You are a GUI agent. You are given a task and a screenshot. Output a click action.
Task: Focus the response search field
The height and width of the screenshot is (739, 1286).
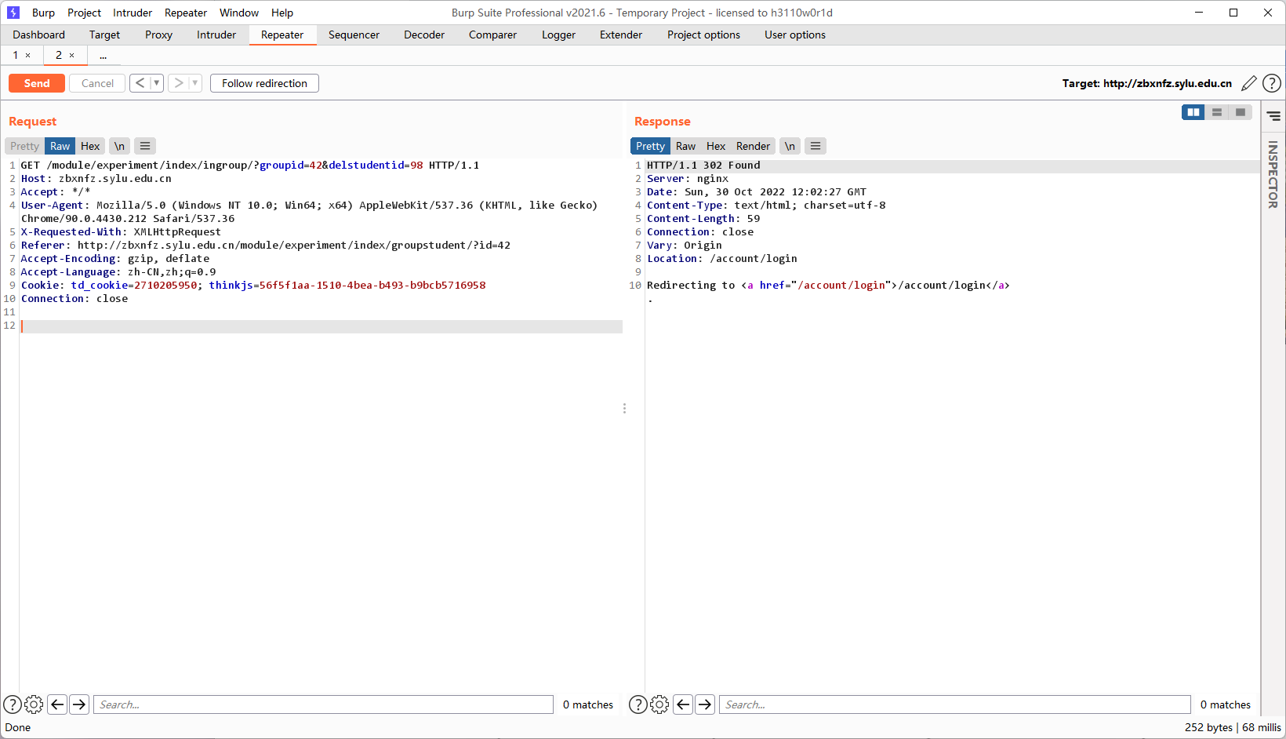[x=955, y=704]
